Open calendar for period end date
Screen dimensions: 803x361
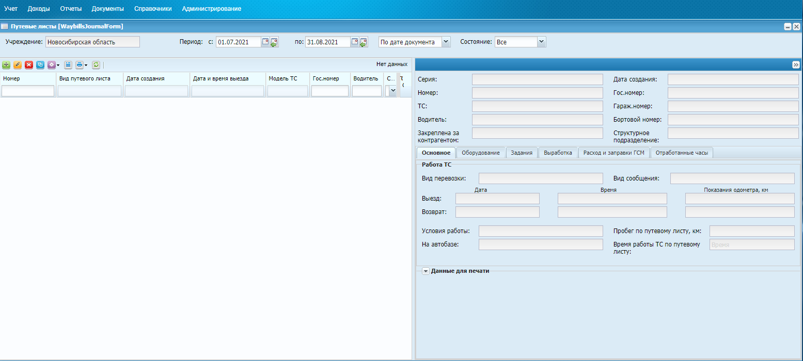[x=355, y=42]
